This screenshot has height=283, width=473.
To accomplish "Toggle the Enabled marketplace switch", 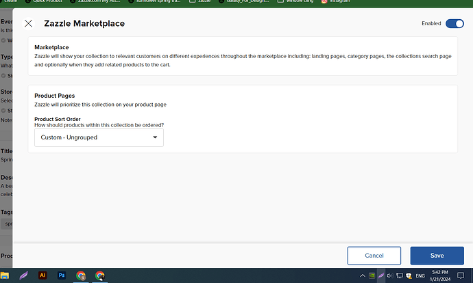I will [454, 23].
